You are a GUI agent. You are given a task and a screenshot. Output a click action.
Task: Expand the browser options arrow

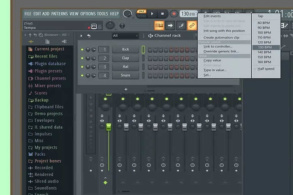[x=25, y=35]
